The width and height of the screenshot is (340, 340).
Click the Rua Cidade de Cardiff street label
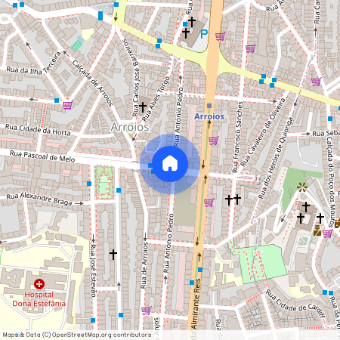point(295,304)
